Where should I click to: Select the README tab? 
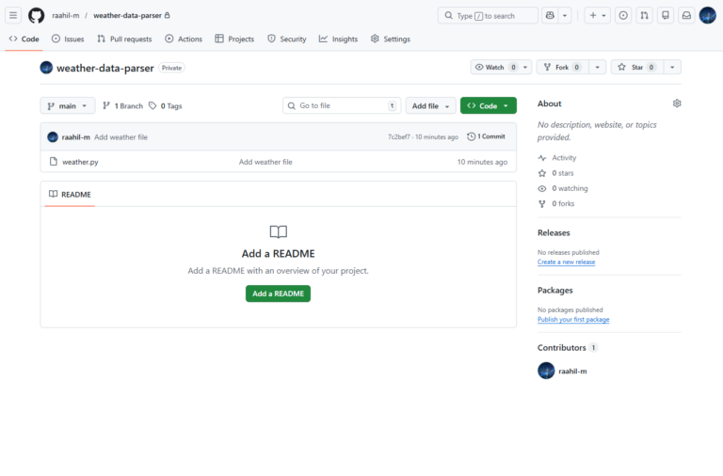coord(70,195)
